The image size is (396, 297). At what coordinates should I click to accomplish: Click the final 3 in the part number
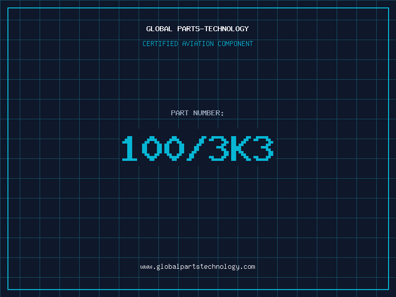[262, 148]
